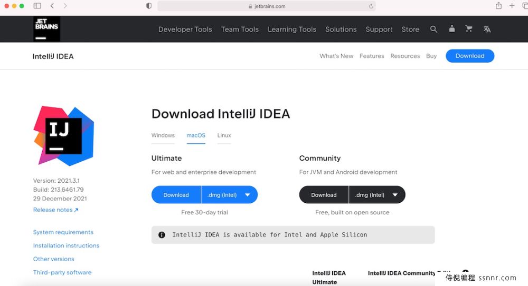This screenshot has height=286, width=528.
Task: Open the Resources link
Action: pyautogui.click(x=405, y=56)
